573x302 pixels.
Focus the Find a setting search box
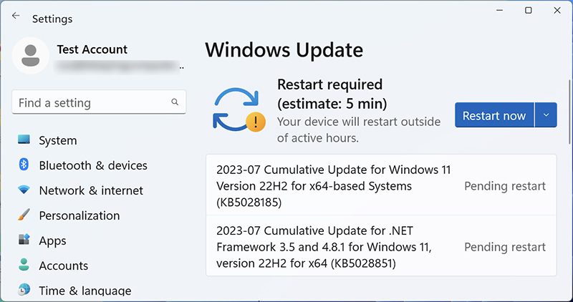pyautogui.click(x=99, y=102)
